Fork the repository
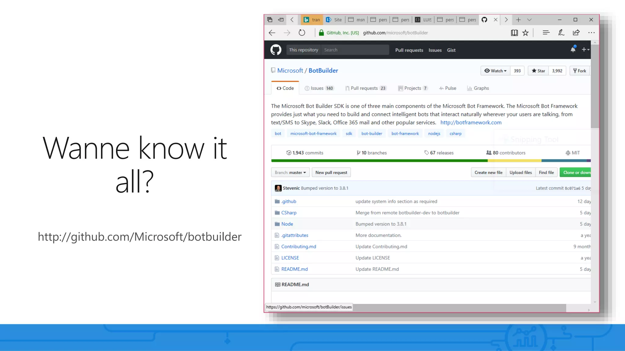The image size is (625, 351). pyautogui.click(x=580, y=71)
